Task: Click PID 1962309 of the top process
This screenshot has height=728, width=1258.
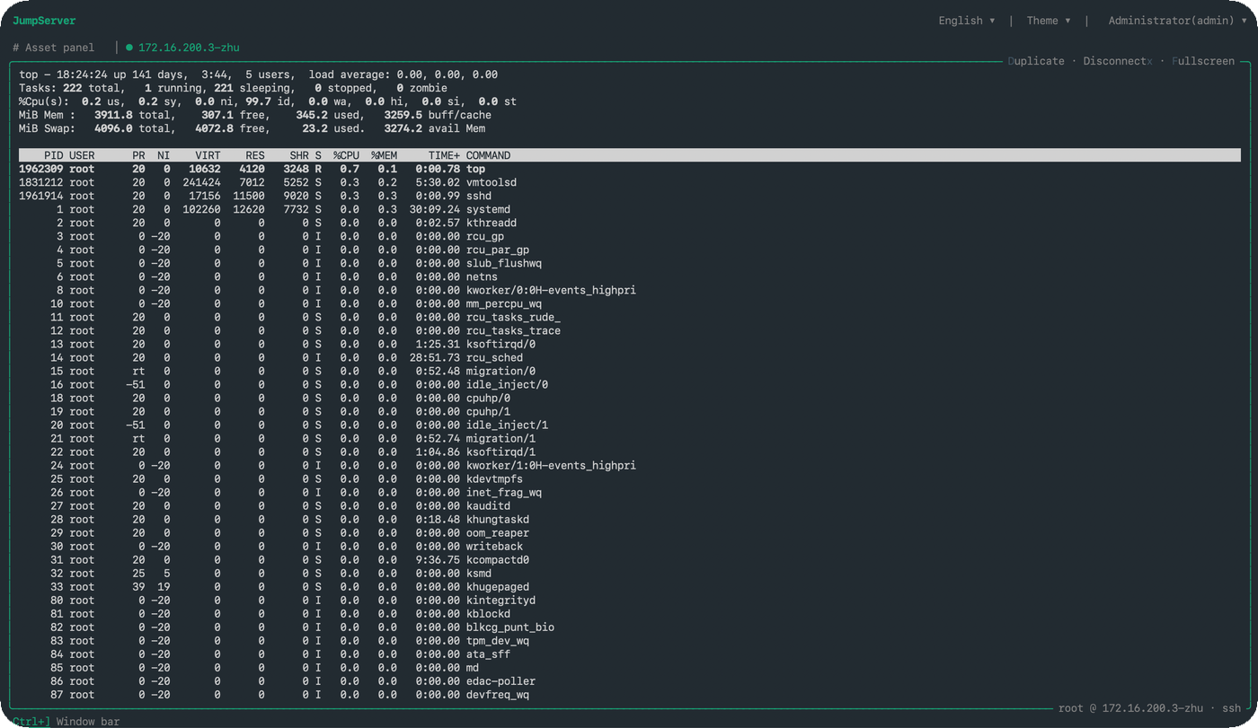Action: pyautogui.click(x=41, y=169)
